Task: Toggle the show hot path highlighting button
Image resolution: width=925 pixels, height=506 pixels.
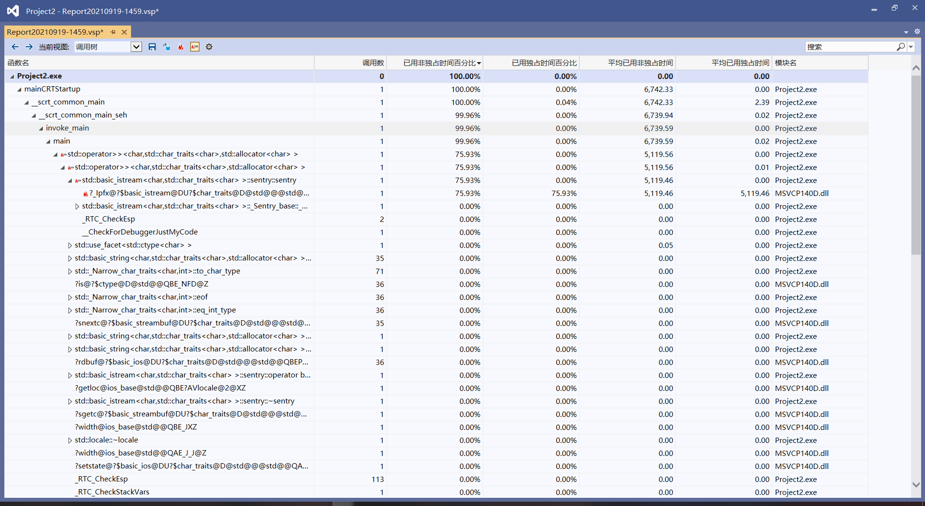Action: click(195, 47)
